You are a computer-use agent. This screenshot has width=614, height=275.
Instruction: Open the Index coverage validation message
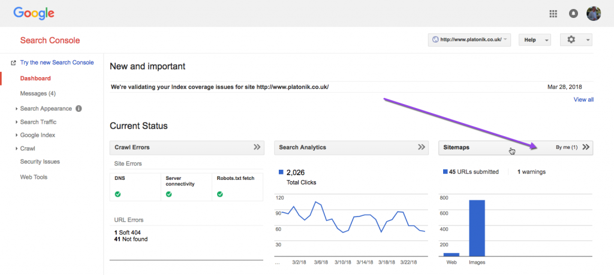tap(219, 87)
